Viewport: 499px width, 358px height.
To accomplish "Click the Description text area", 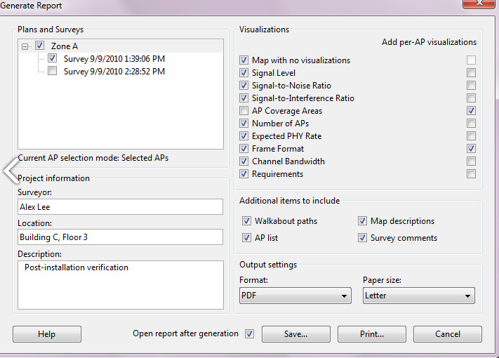I will point(121,285).
